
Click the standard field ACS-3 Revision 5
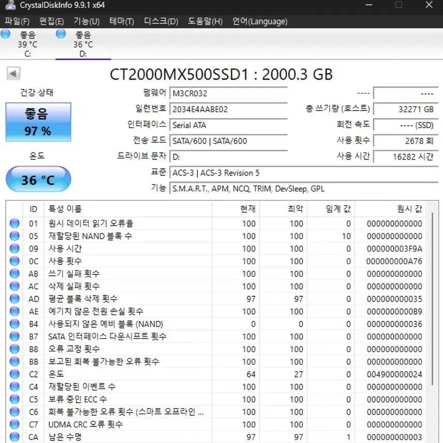pos(304,173)
